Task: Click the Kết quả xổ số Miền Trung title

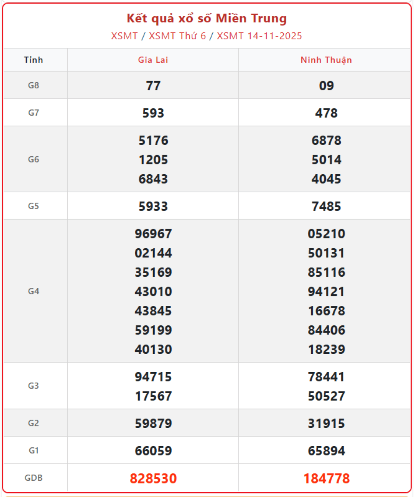Action: coord(206,18)
